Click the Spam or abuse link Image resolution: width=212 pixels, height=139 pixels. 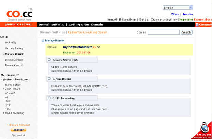(203, 20)
